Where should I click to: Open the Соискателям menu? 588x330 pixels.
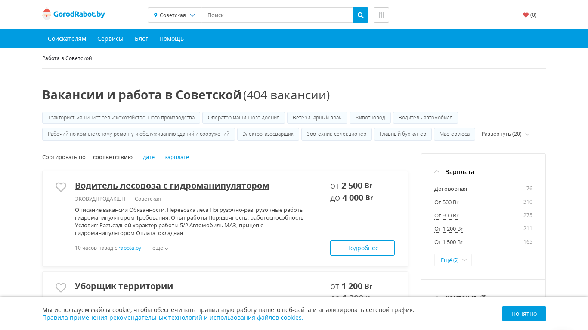coord(67,39)
